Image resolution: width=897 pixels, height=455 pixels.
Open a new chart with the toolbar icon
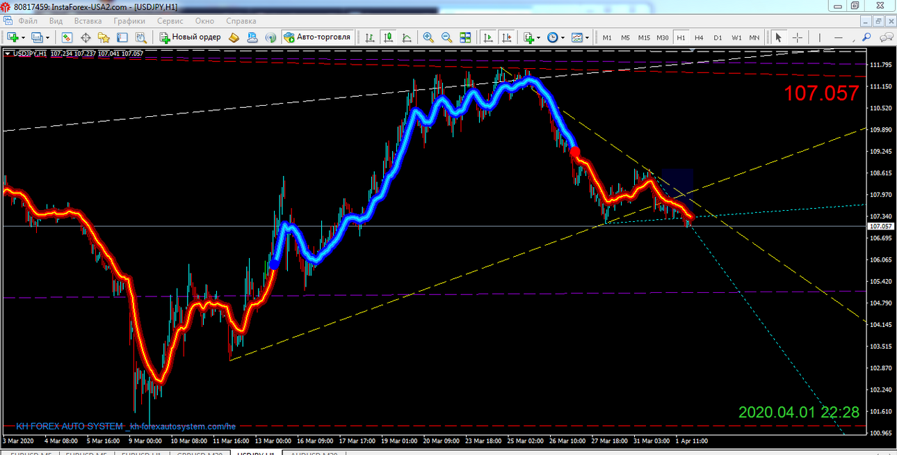pyautogui.click(x=13, y=37)
